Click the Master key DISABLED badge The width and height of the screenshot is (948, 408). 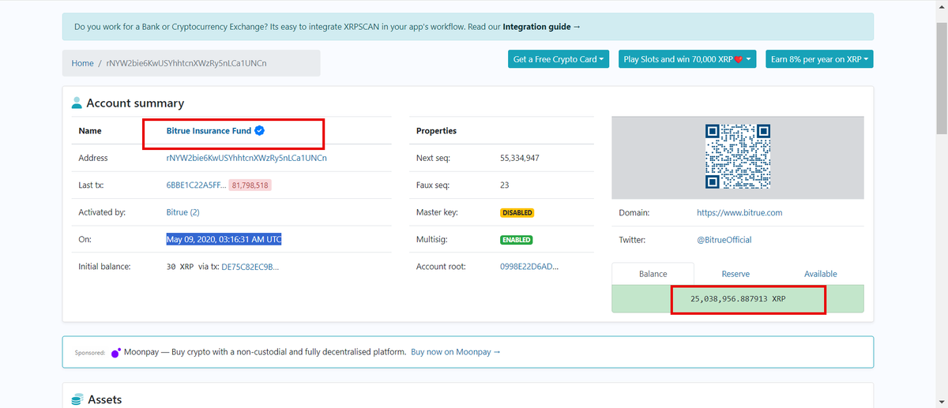[517, 212]
